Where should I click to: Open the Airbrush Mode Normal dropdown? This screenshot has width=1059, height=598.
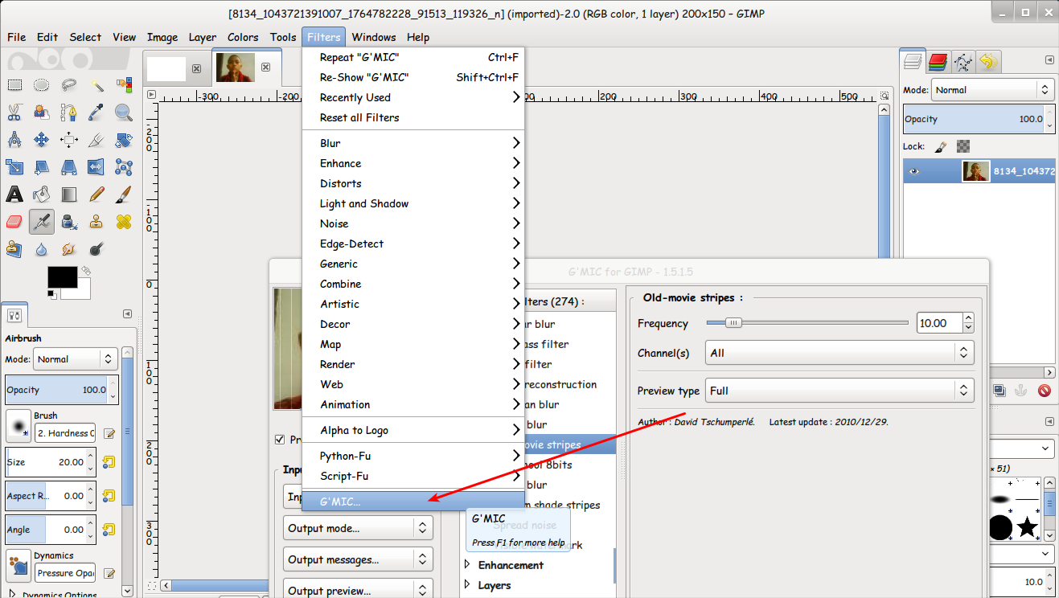[x=76, y=359]
